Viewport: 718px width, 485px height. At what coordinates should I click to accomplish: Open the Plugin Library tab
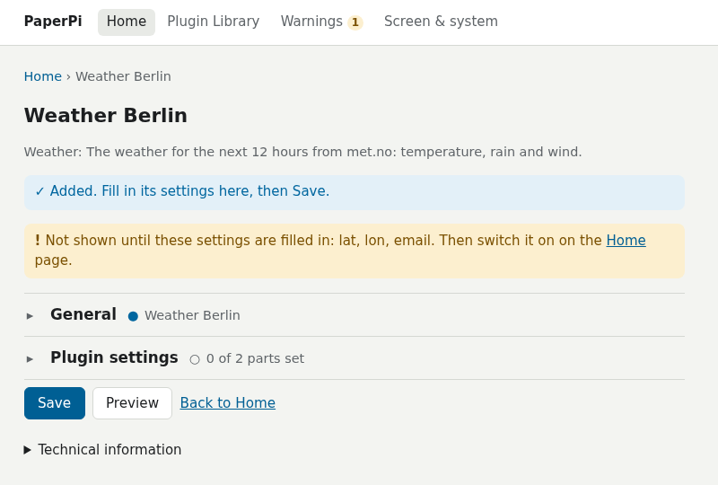tap(214, 22)
